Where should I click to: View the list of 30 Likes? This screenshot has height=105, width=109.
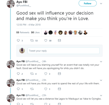35,33
